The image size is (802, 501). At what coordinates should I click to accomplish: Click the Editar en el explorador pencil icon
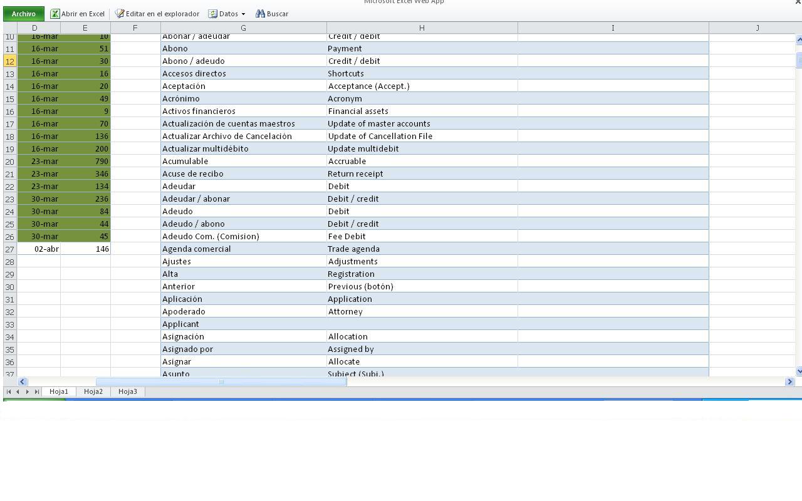[120, 14]
